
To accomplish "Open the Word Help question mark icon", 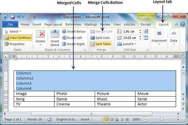I will (183, 24).
